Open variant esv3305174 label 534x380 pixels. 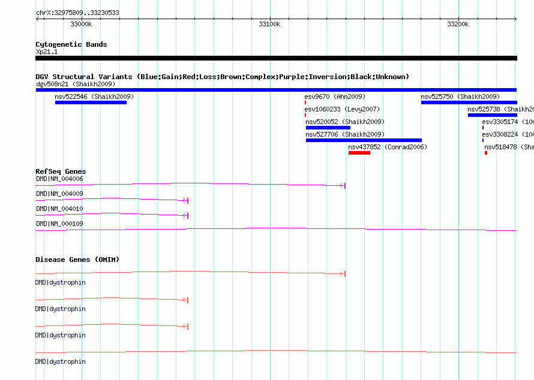click(508, 122)
